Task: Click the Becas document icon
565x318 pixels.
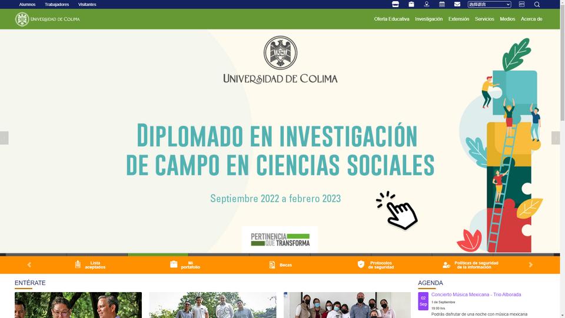Action: coord(272,265)
